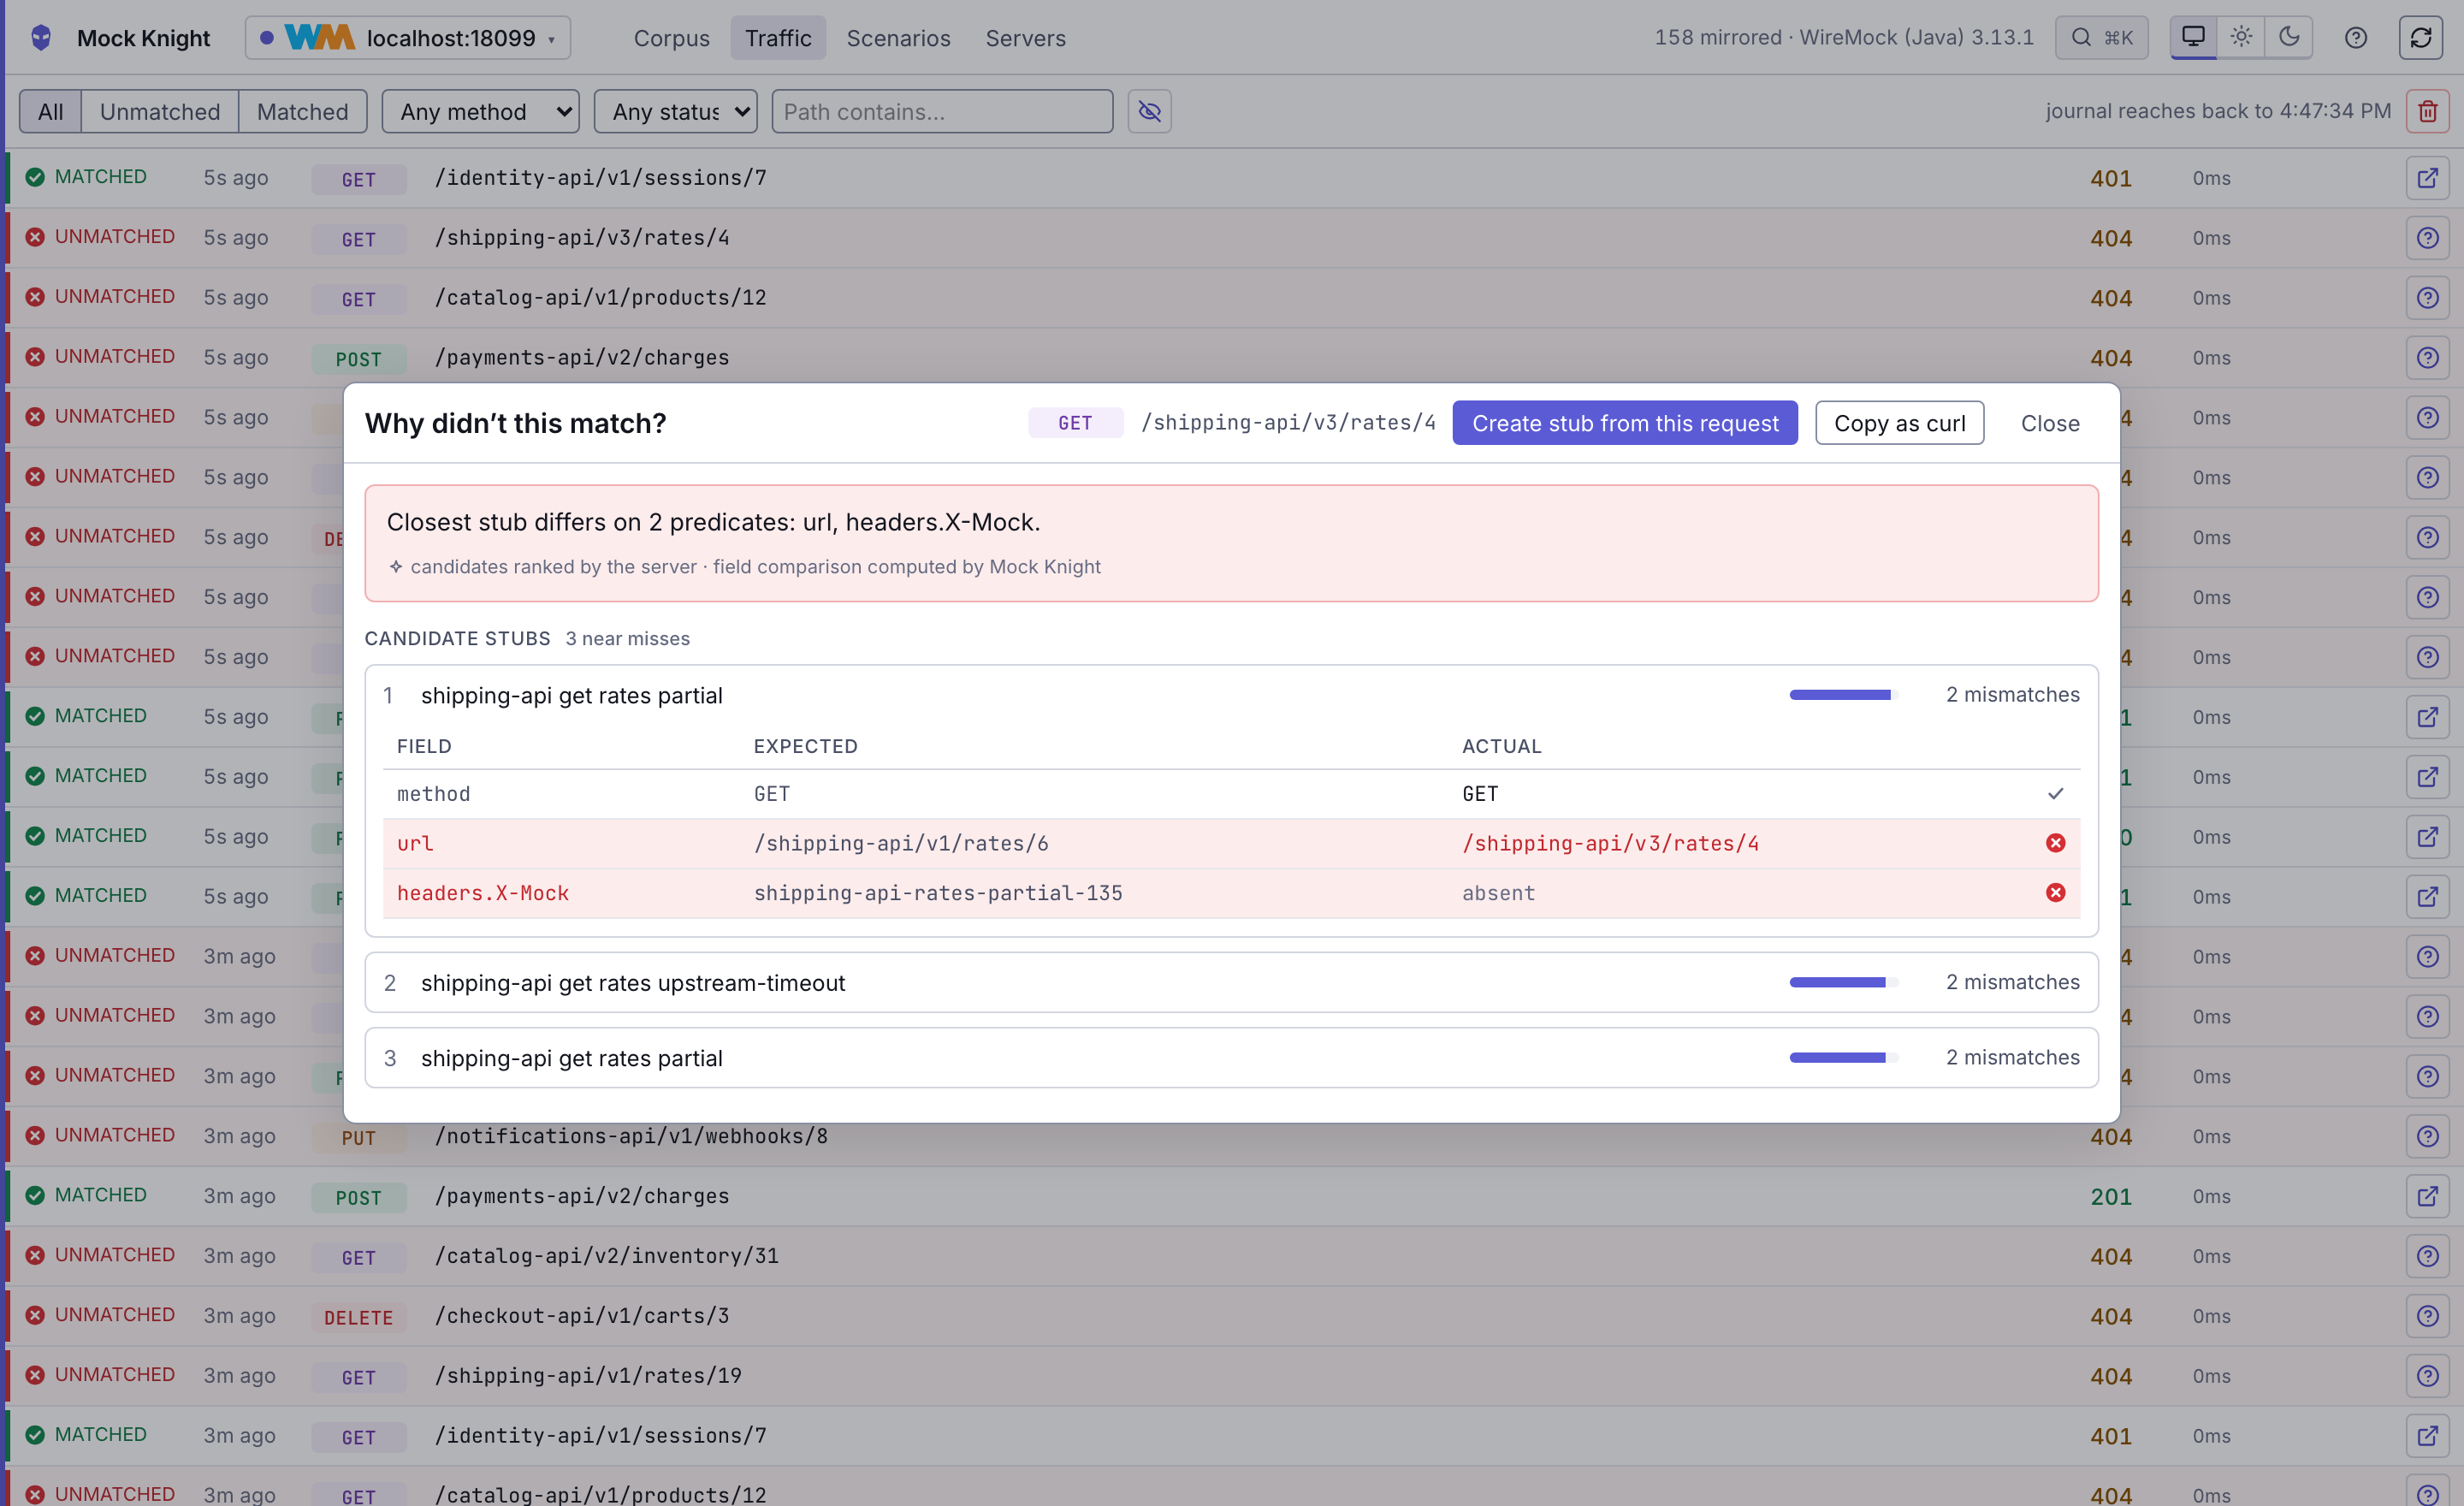Toggle the crossed-eye hide filter
Screen dimensions: 2464x1506
click(x=1150, y=111)
